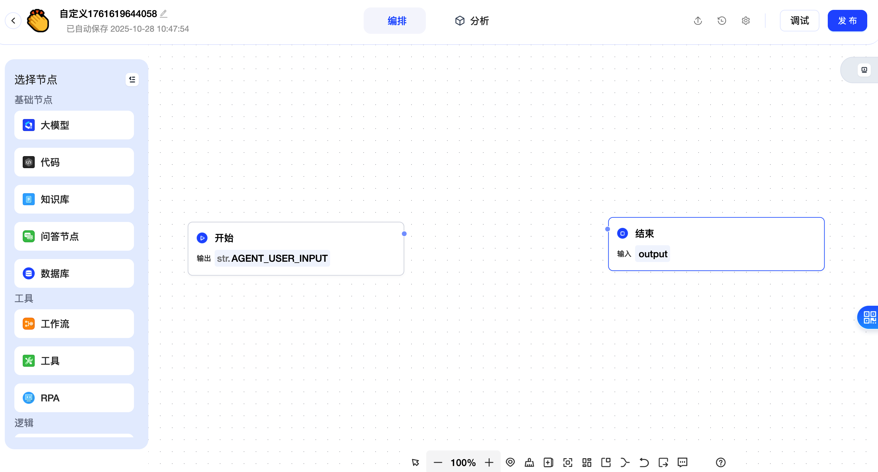Image resolution: width=878 pixels, height=472 pixels.
Task: Click the 100% zoom level
Action: 463,462
